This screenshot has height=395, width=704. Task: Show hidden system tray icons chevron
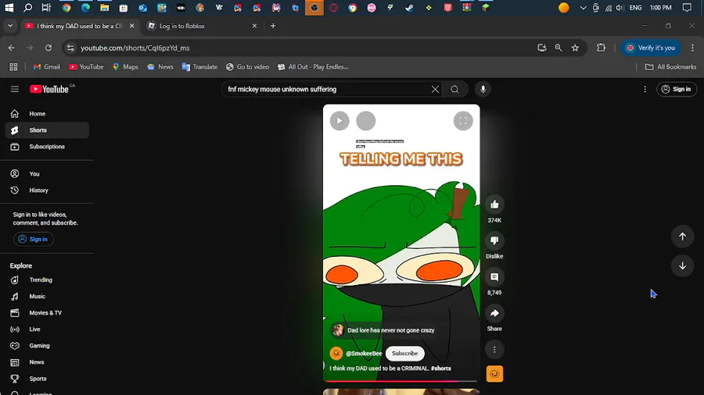point(583,8)
